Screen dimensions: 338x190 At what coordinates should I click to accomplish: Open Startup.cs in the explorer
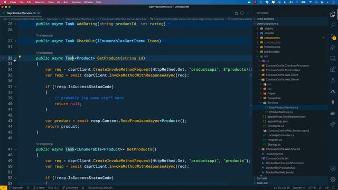coord(274,145)
